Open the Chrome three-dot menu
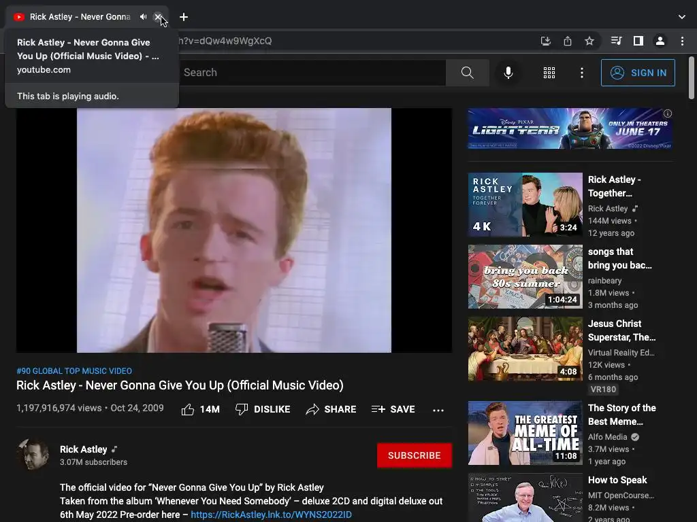Image resolution: width=697 pixels, height=522 pixels. (x=682, y=41)
